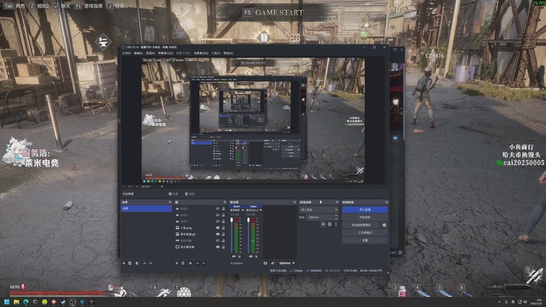Click the 启动虚拟摄像机 button

(x=361, y=225)
